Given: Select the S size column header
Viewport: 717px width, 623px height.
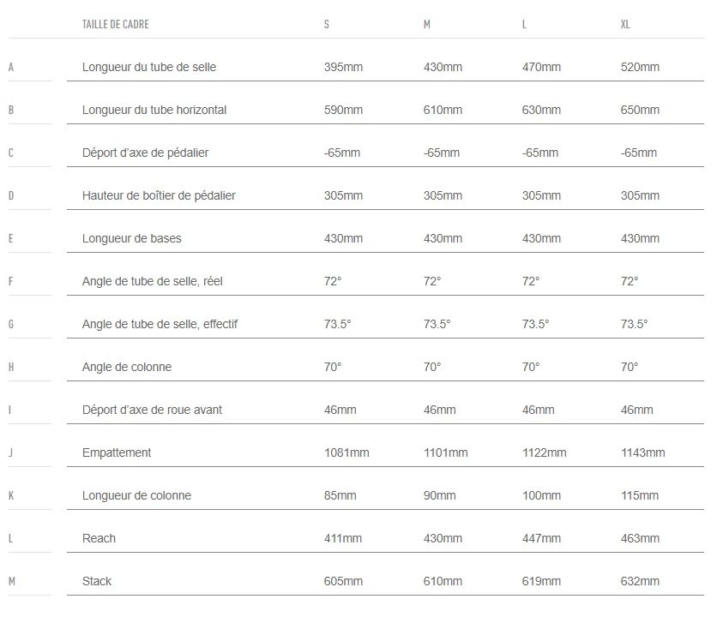Looking at the screenshot, I should [x=327, y=24].
